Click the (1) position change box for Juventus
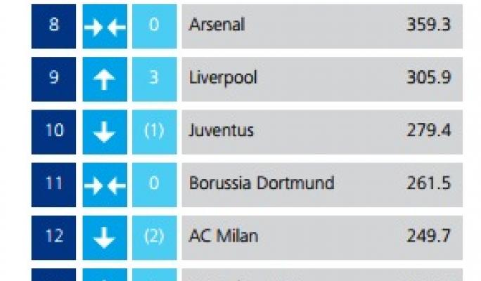Viewport: 481px width, 281px height. coord(154,131)
